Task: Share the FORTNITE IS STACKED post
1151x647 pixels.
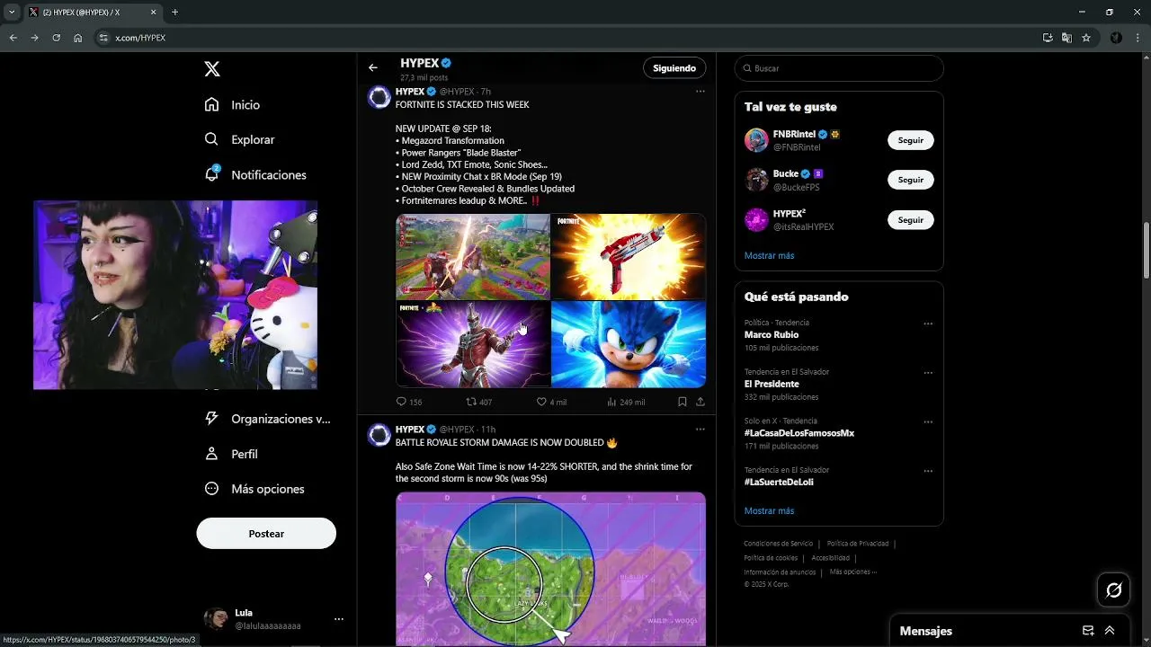Action: [x=700, y=402]
